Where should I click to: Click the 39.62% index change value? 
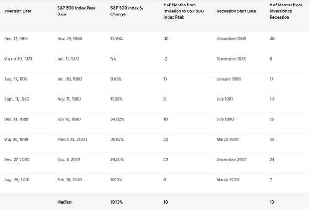pos(117,139)
